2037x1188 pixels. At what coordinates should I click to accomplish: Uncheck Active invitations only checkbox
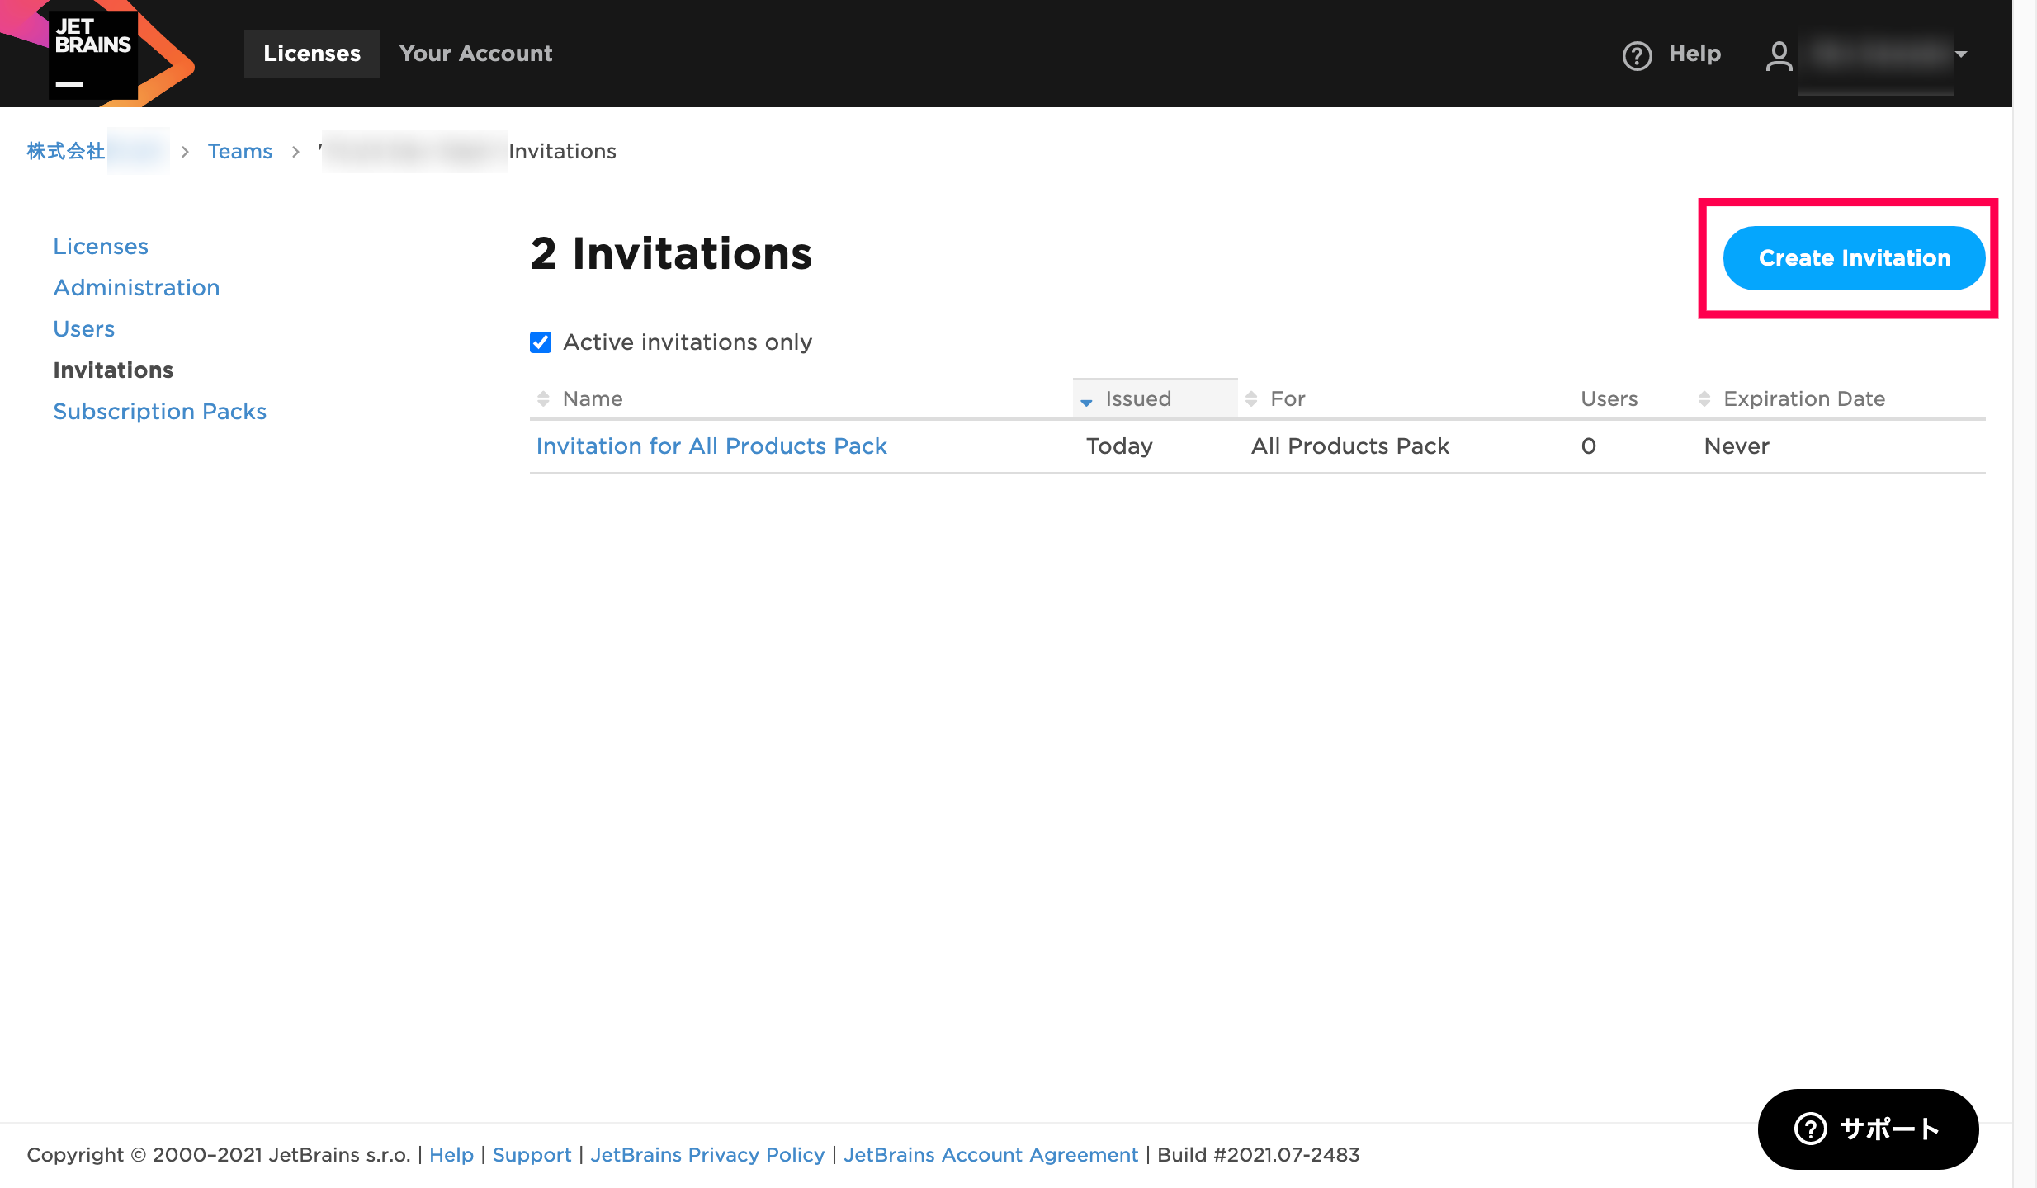pos(541,342)
